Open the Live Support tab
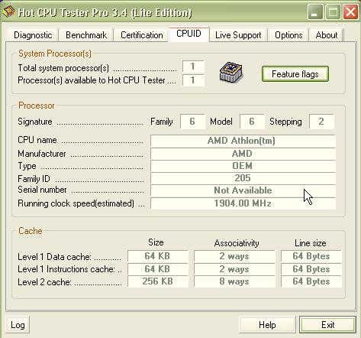361x338 pixels. coord(238,35)
